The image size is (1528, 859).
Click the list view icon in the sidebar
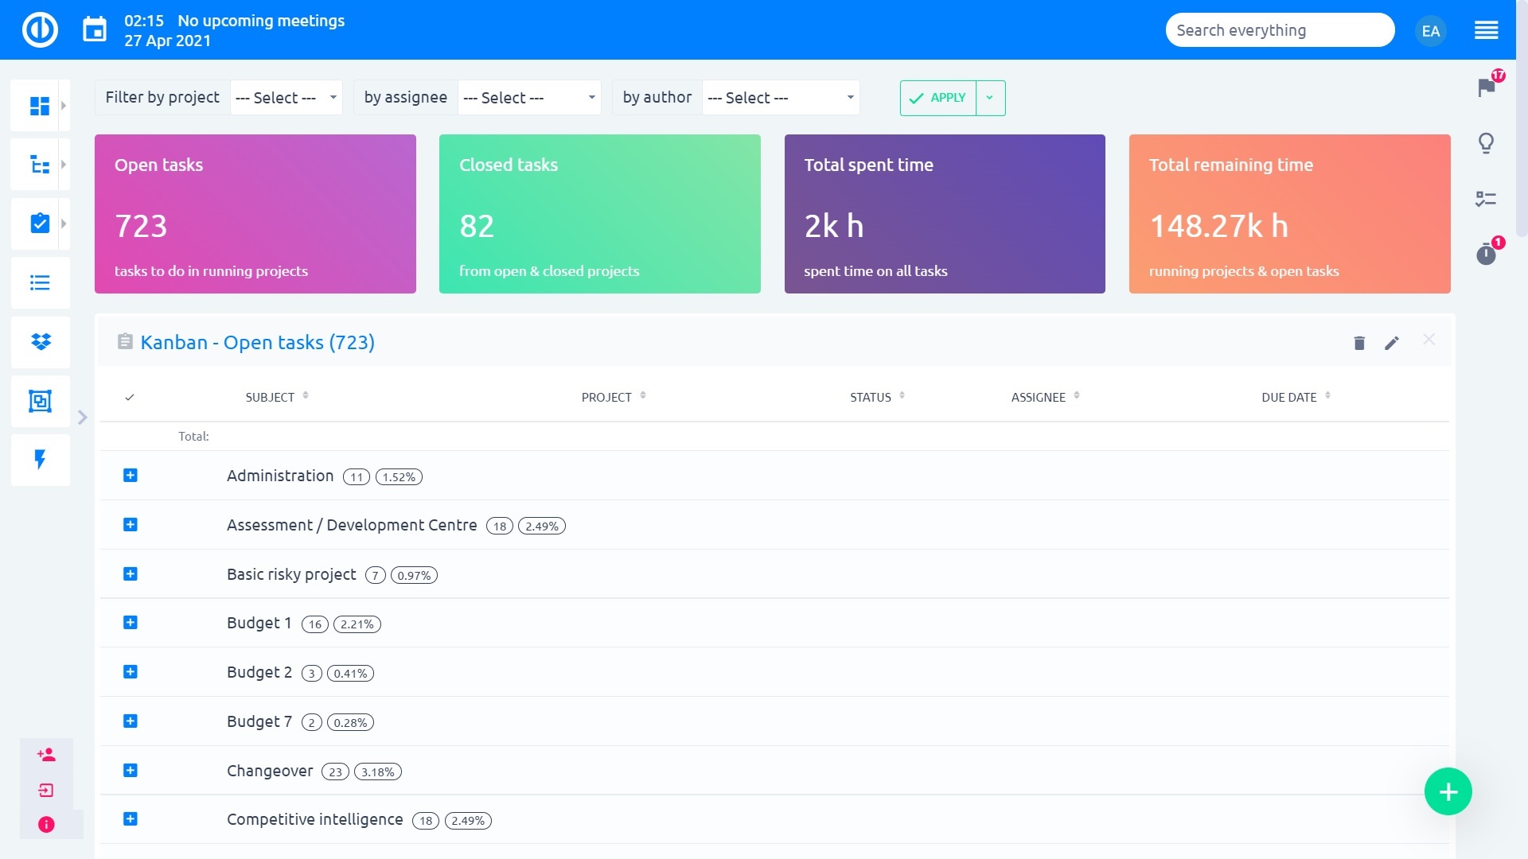40,283
